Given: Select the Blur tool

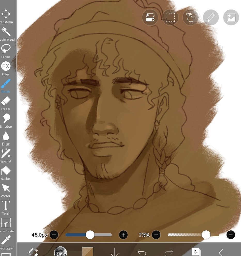Looking at the screenshot, I should pyautogui.click(x=6, y=138).
